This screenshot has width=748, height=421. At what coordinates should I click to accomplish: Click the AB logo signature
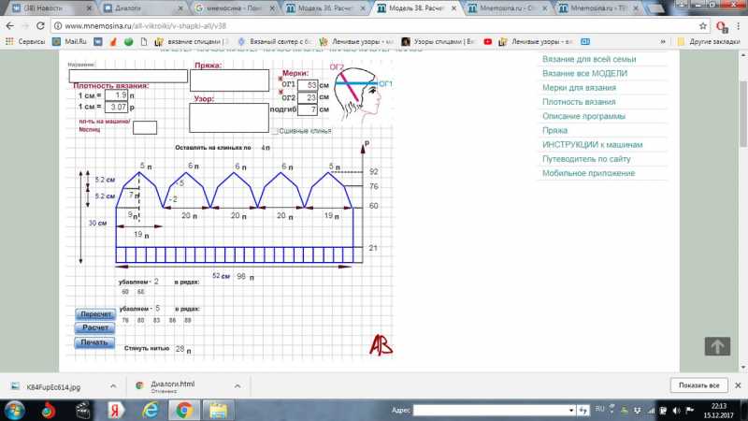tap(381, 344)
